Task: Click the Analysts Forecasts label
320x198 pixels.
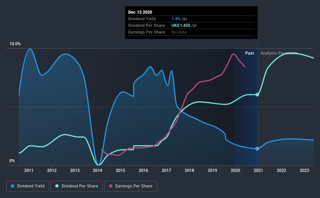Action: 279,53
